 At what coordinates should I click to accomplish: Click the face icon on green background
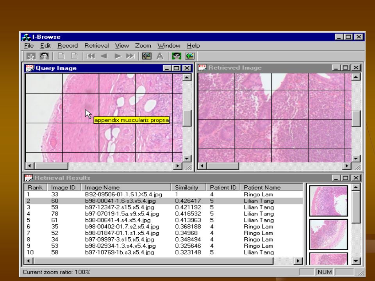177,56
